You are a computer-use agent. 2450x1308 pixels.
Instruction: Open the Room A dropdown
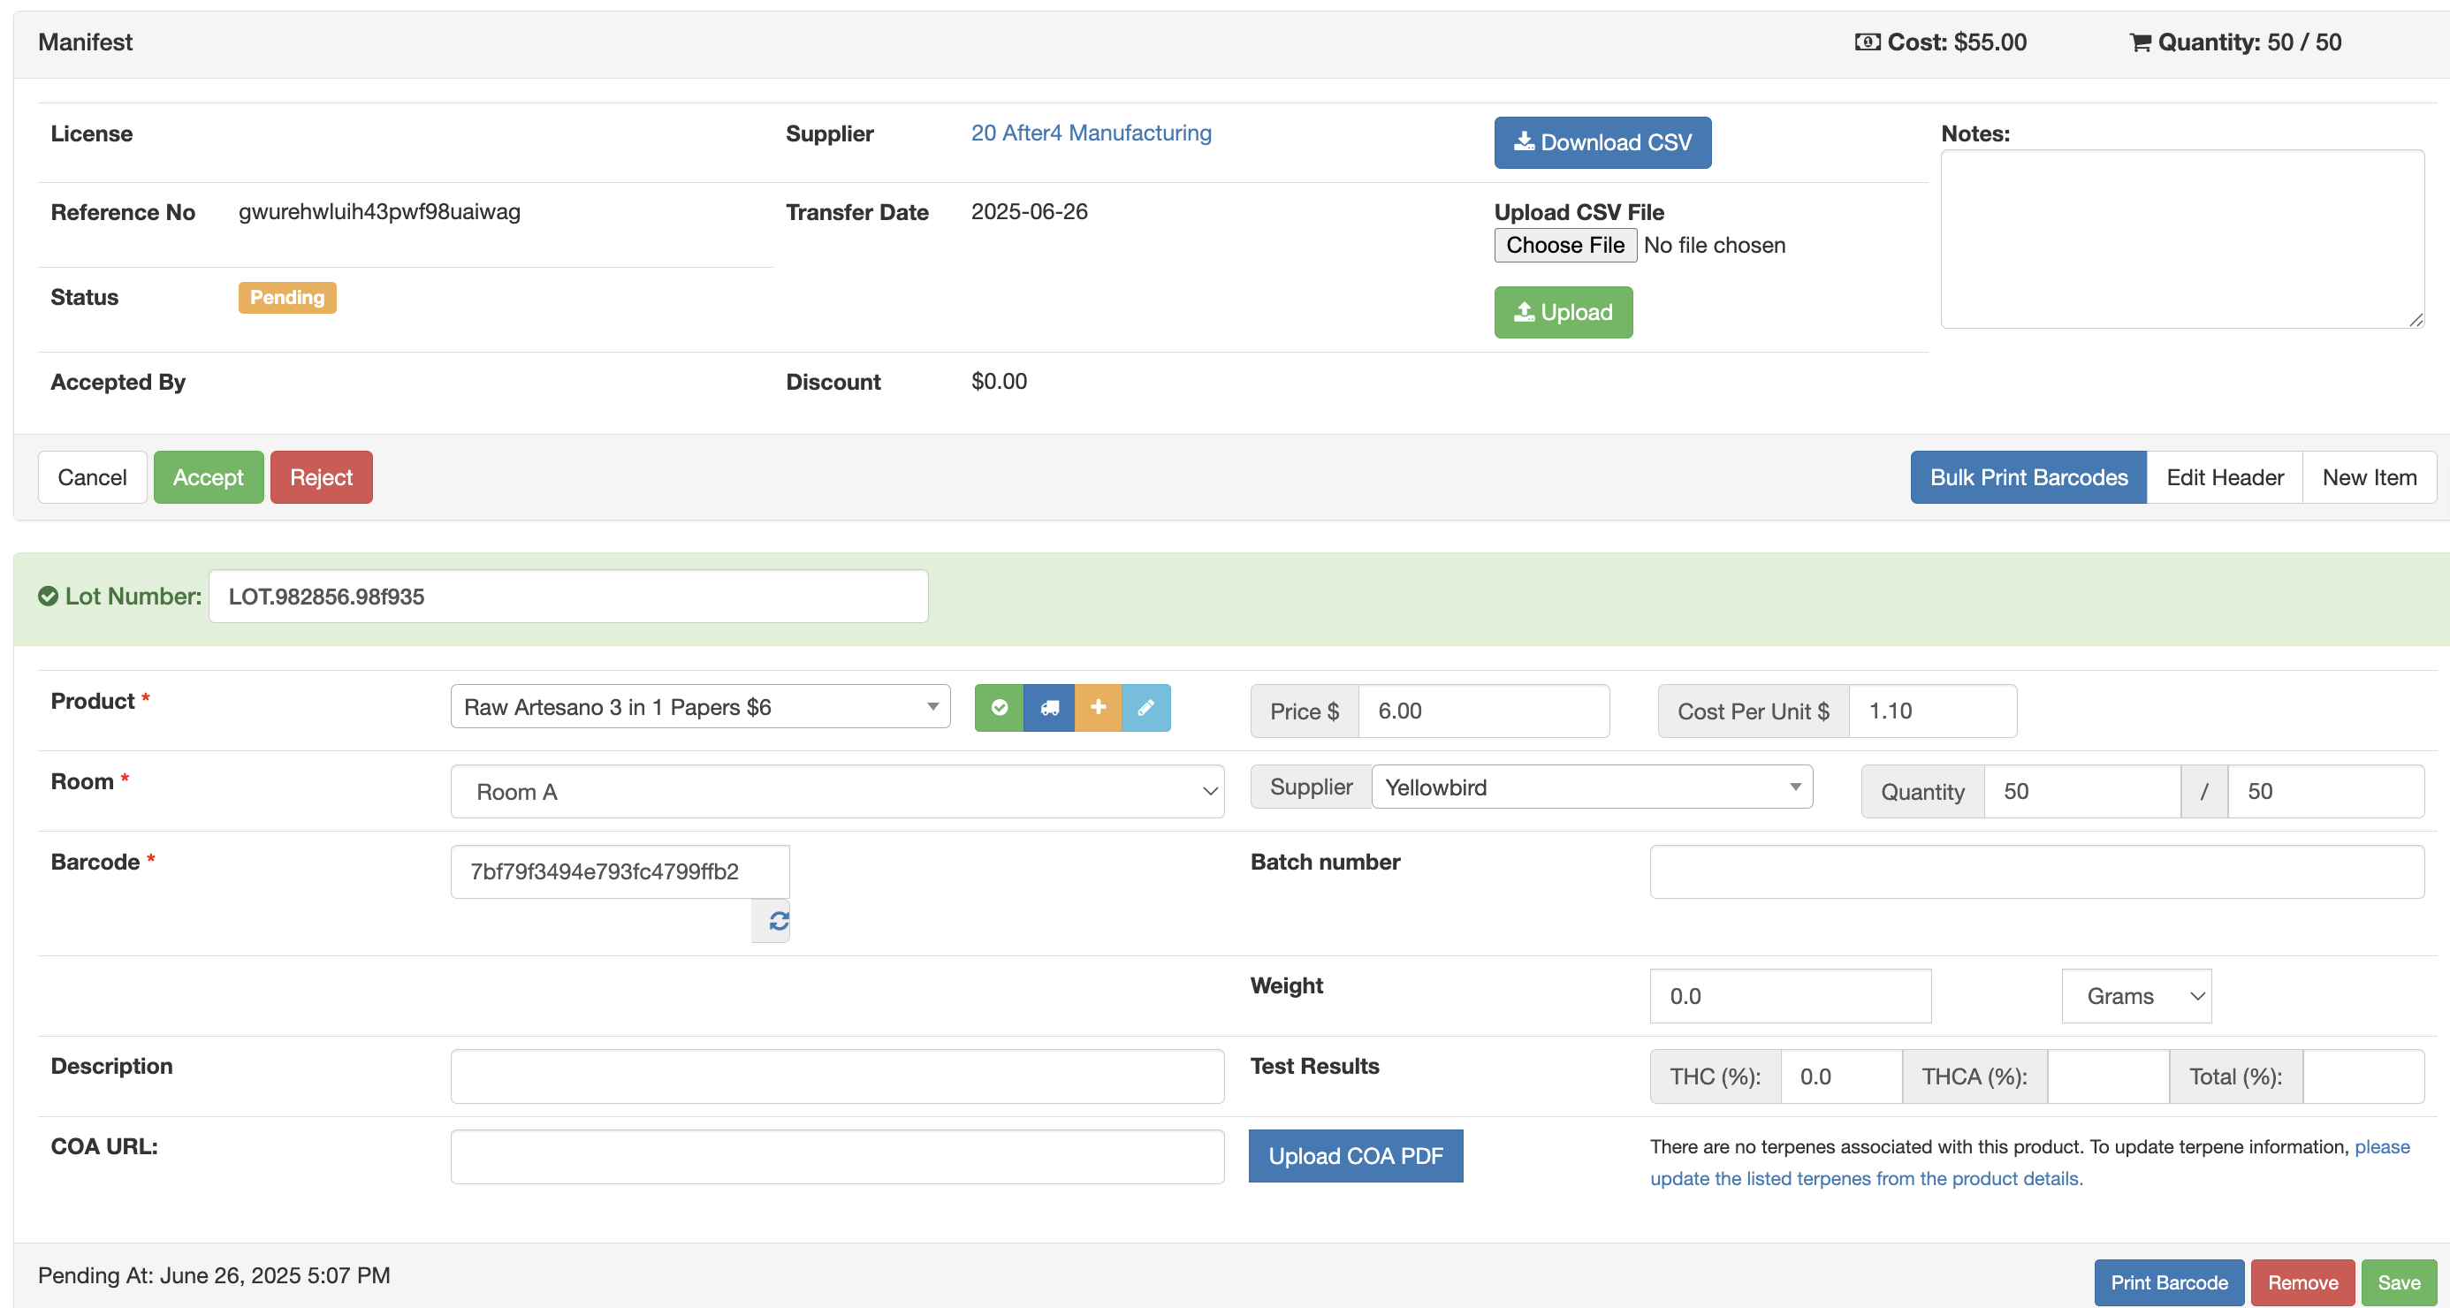[x=837, y=792]
